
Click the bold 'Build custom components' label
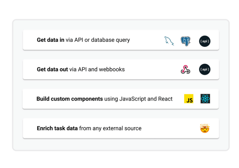(x=69, y=99)
